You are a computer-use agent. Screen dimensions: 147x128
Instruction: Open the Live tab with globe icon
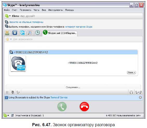click(22, 33)
